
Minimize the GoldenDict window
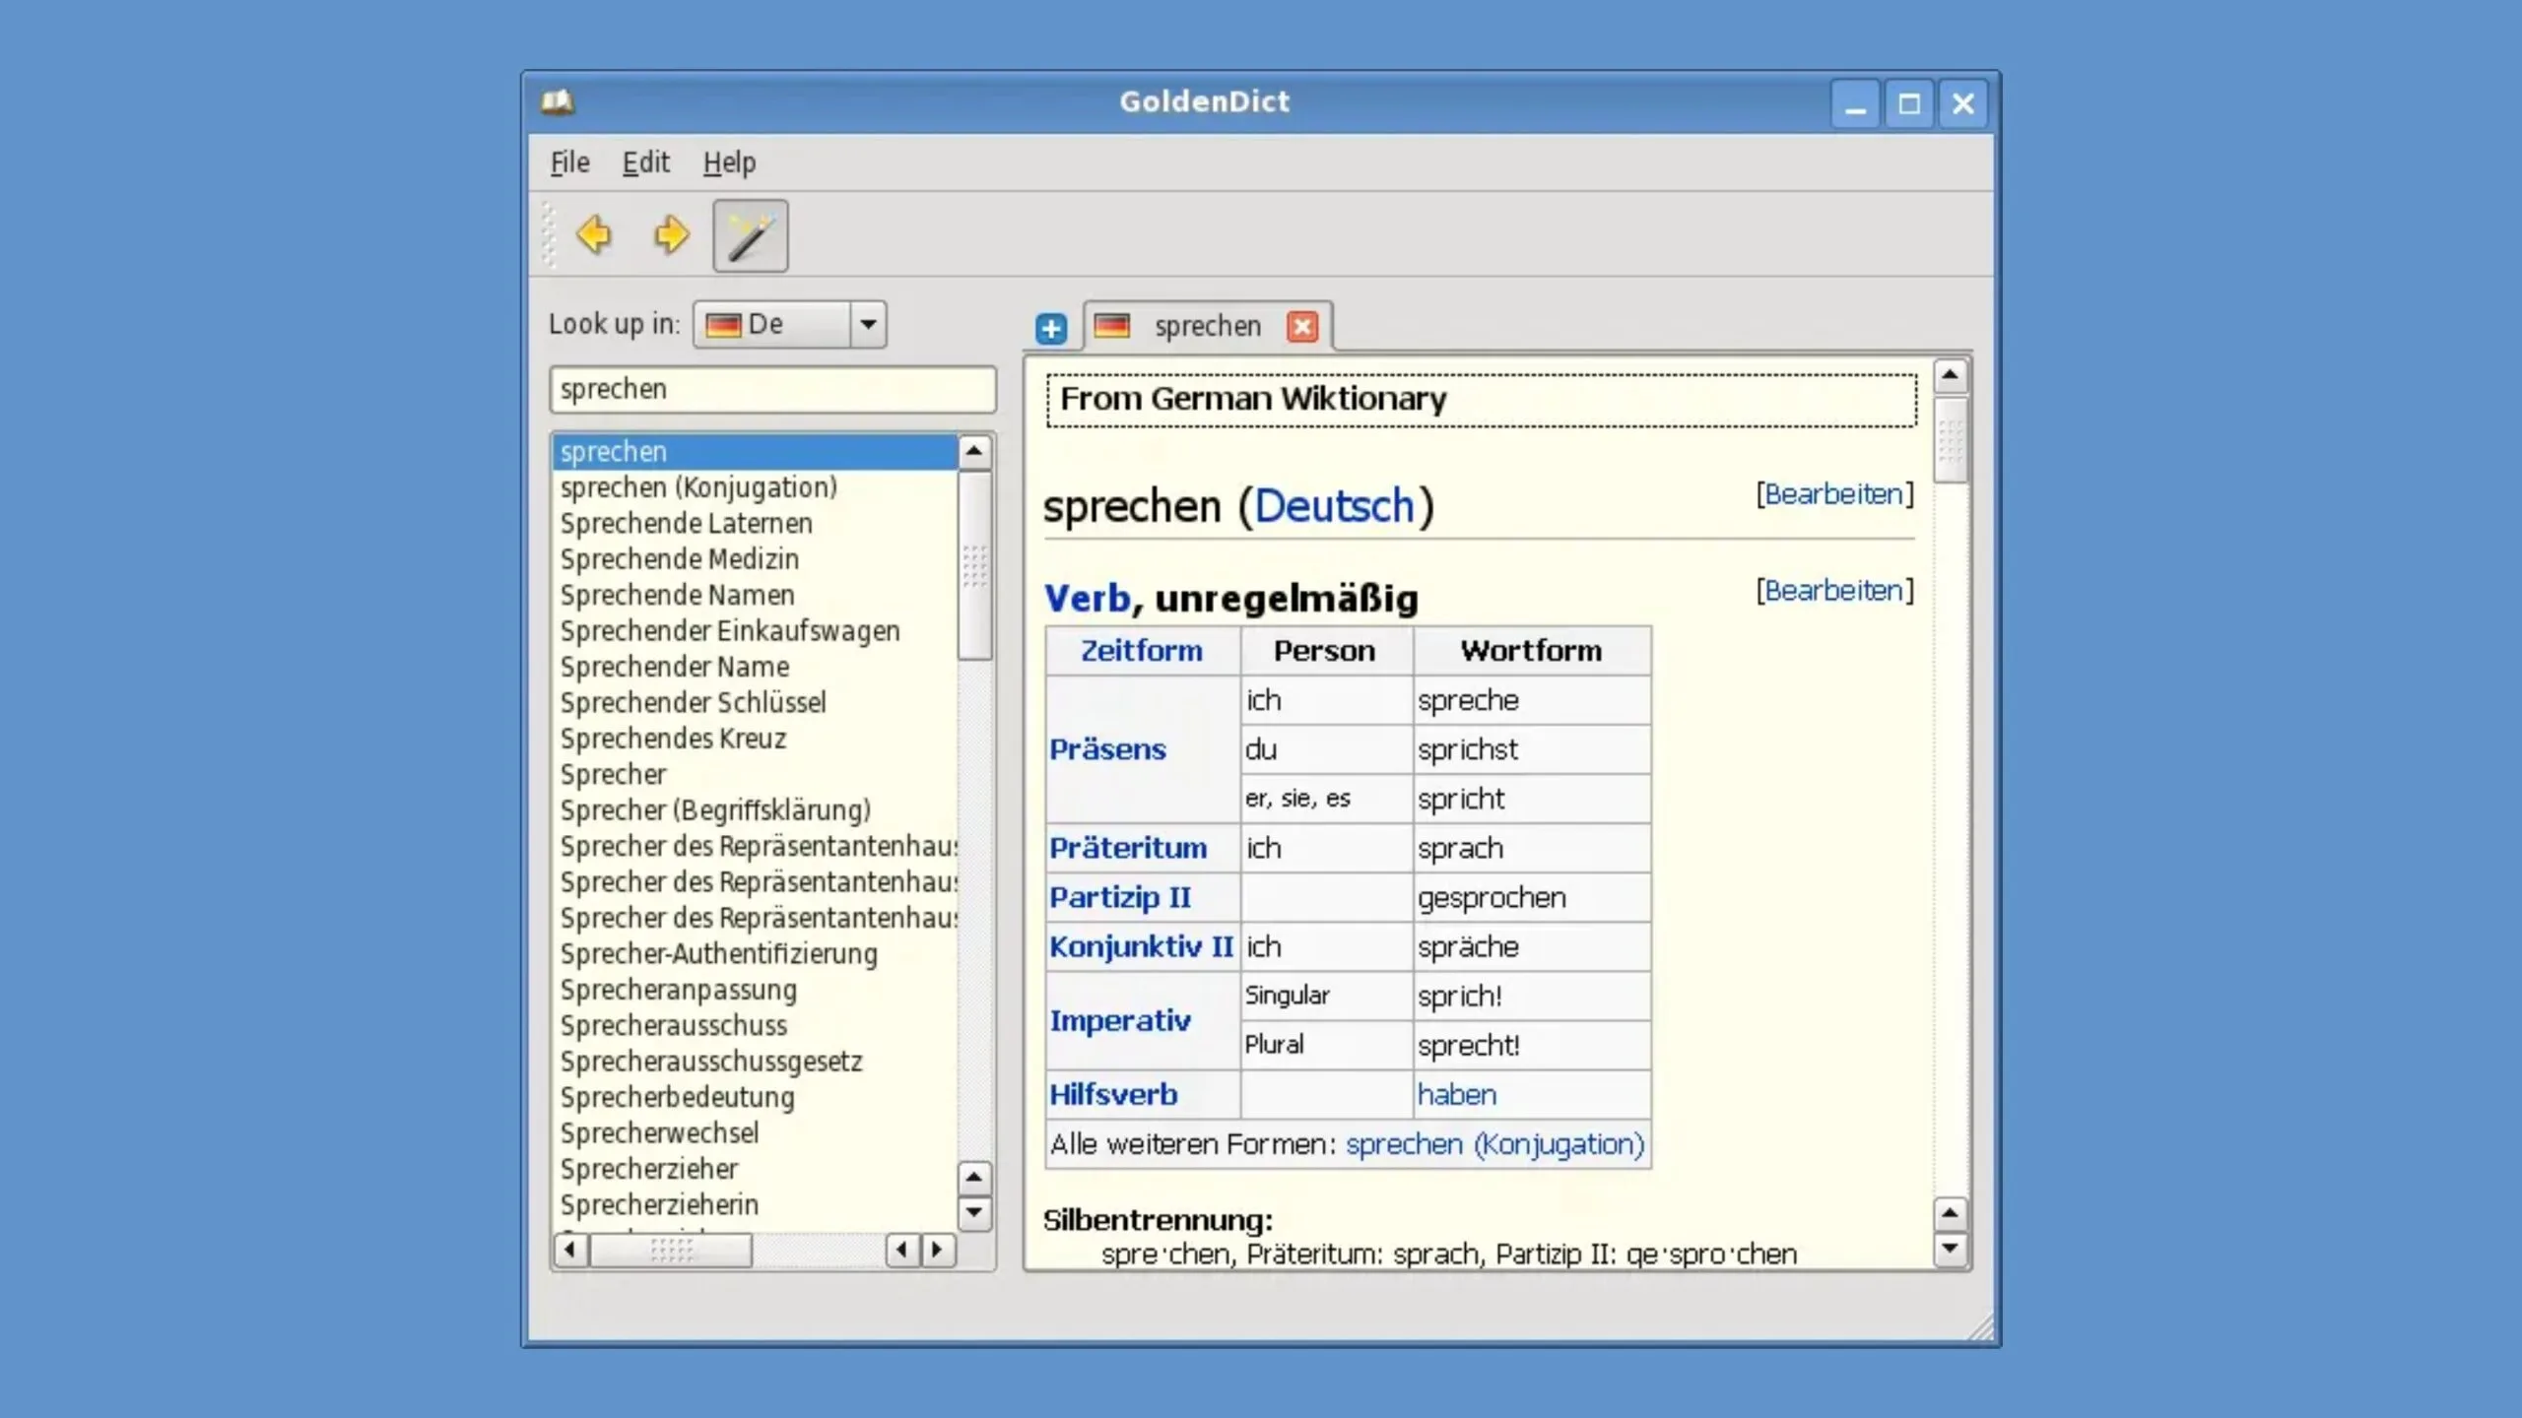click(x=1856, y=103)
